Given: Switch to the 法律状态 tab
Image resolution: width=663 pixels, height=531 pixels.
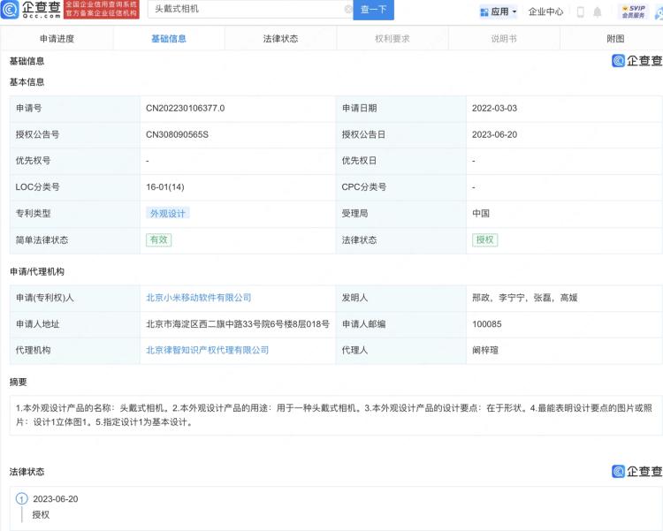Looking at the screenshot, I should (280, 39).
